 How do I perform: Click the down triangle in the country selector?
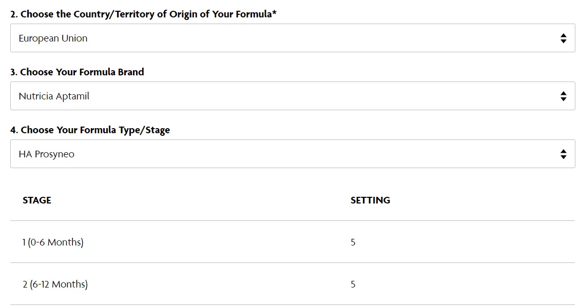coord(563,41)
